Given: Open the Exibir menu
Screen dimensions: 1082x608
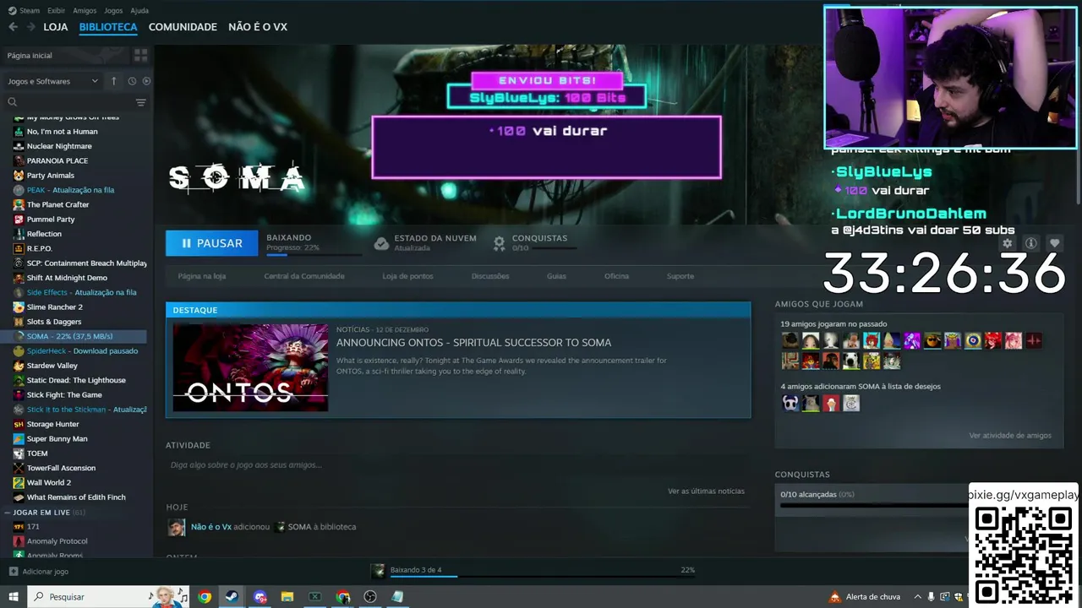Looking at the screenshot, I should tap(57, 11).
